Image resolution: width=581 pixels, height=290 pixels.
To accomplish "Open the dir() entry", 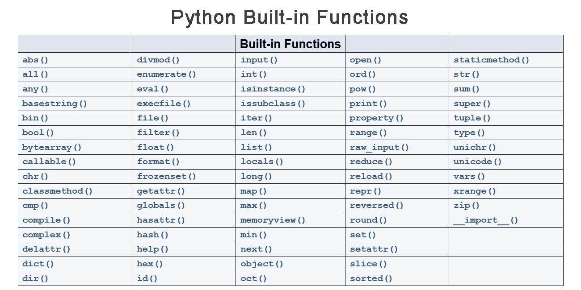I will (35, 278).
